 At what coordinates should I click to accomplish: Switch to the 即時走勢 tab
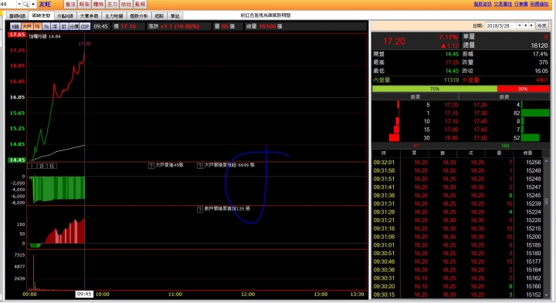41,15
